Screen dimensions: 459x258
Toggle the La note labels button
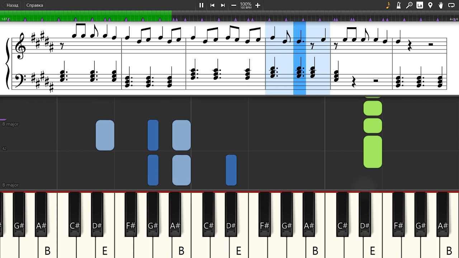pyautogui.click(x=420, y=5)
